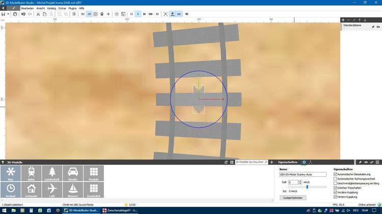Click the back arrow button top left
This screenshot has height=214, width=382.
point(3,8)
